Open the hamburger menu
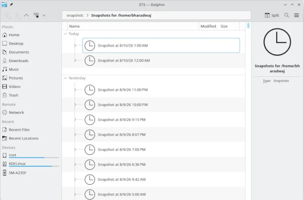 [x=296, y=15]
